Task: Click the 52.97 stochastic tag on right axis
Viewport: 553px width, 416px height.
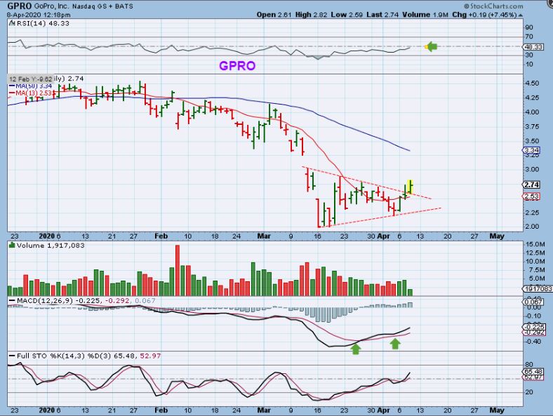Action: (x=533, y=377)
